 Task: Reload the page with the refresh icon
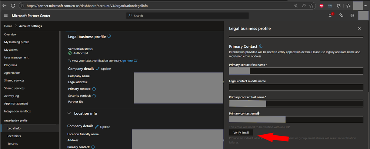tap(13, 6)
